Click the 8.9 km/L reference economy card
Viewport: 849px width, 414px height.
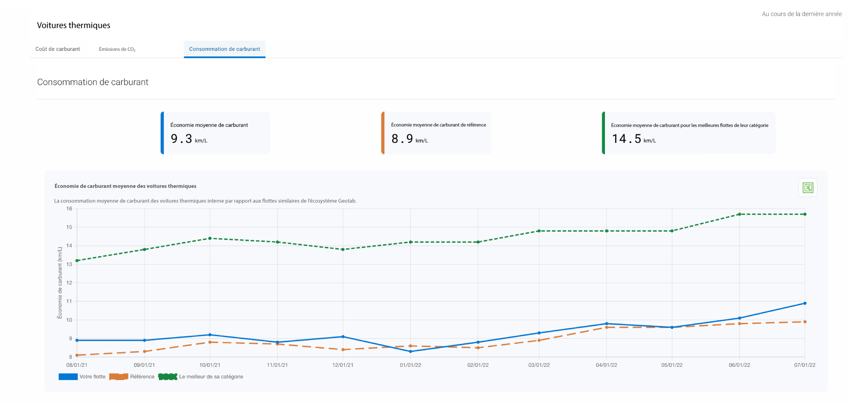point(436,133)
